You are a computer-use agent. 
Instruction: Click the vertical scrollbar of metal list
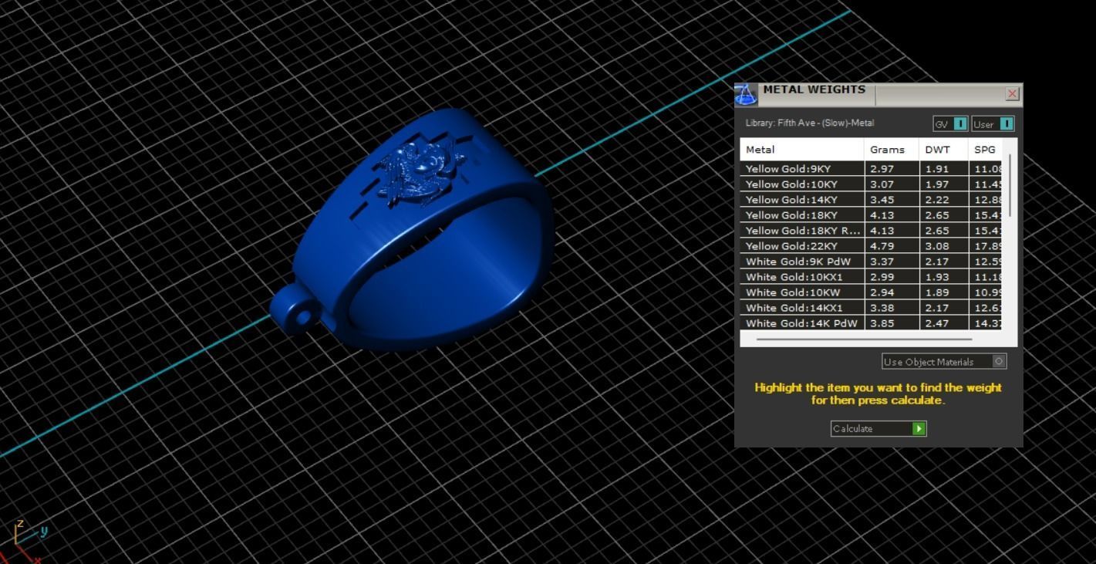pyautogui.click(x=1010, y=185)
